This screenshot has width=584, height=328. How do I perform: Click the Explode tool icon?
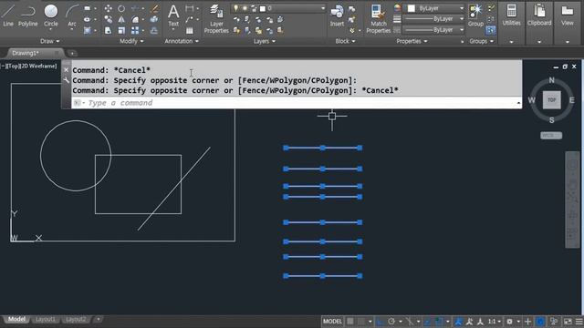pyautogui.click(x=154, y=19)
